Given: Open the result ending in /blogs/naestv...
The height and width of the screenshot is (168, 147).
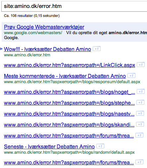Looking at the screenshot, I should [69, 114].
